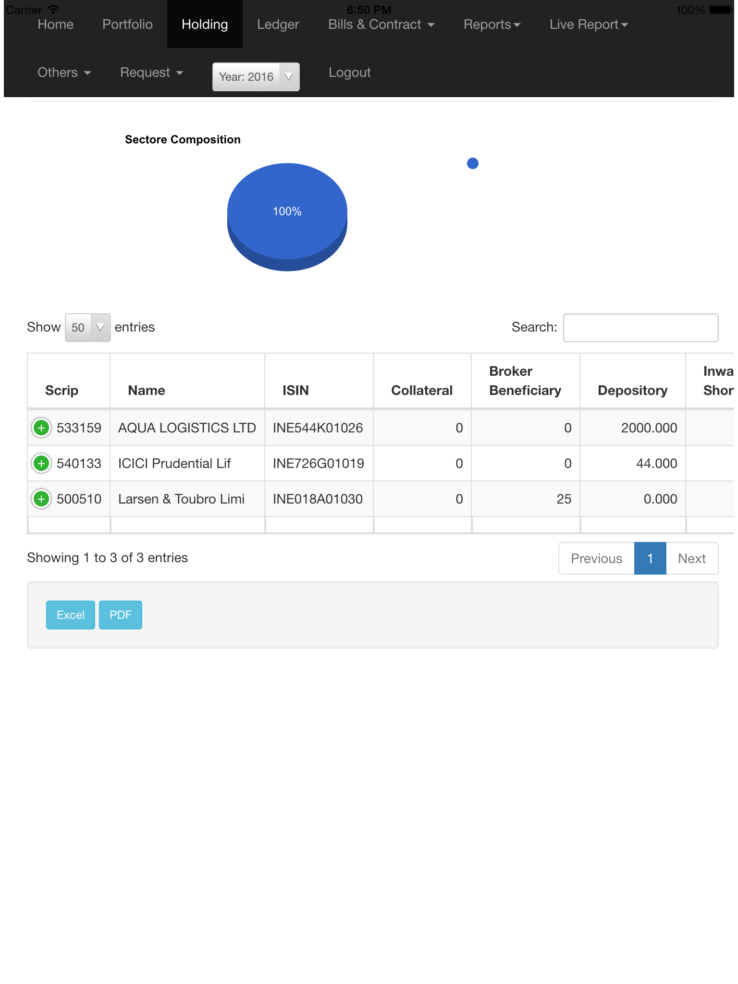This screenshot has height=984, width=738.
Task: Sort table by ISIN column header
Action: 319,381
